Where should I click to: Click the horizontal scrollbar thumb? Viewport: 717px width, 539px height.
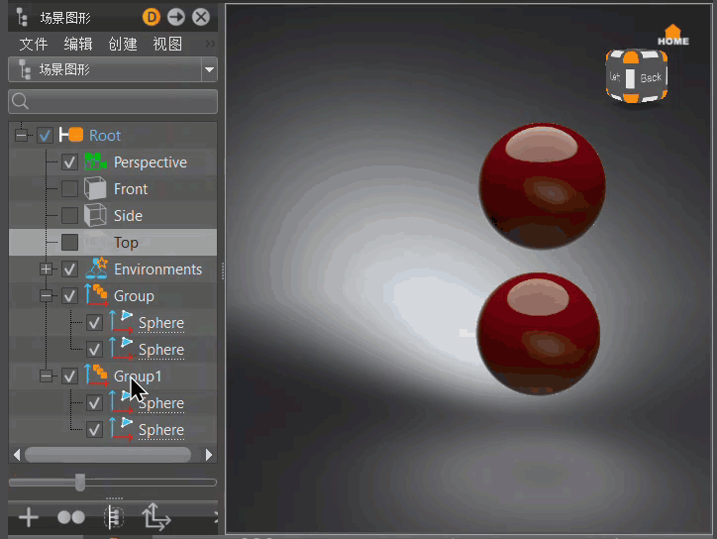[x=108, y=455]
